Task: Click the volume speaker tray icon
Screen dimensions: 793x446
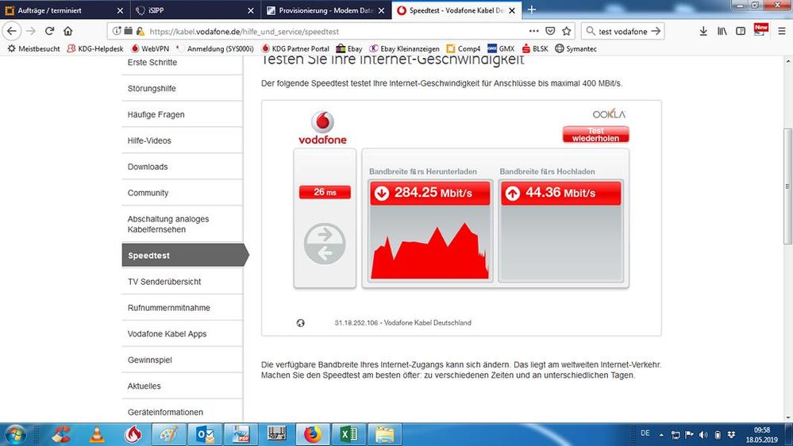Action: tap(703, 434)
